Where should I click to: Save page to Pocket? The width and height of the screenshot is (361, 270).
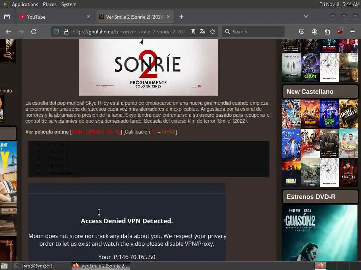tap(302, 32)
